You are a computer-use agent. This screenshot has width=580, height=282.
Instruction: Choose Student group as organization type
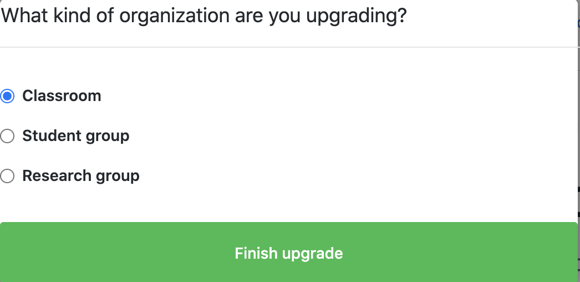(7, 136)
